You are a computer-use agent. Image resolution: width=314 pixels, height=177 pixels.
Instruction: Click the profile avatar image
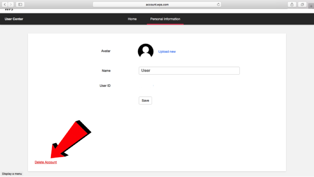coord(145,51)
